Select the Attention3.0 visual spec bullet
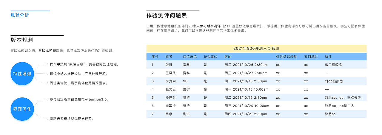 pos(79,99)
